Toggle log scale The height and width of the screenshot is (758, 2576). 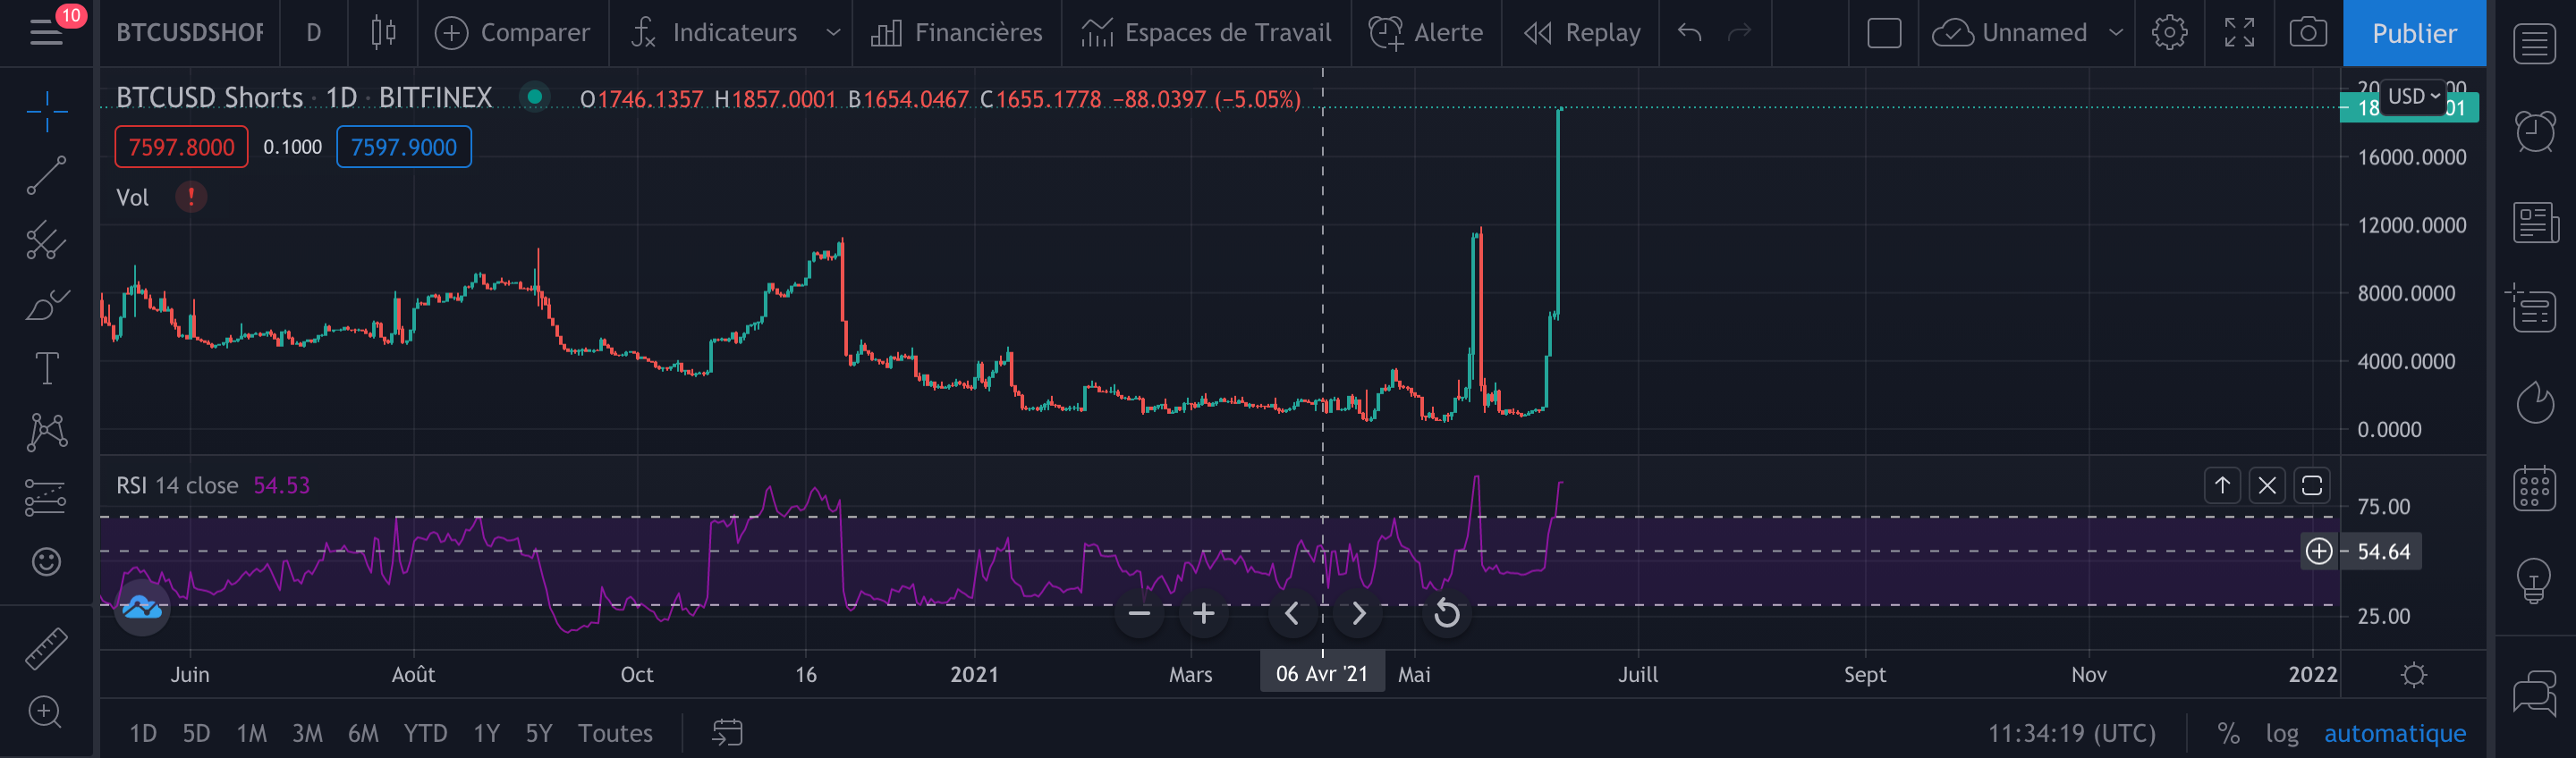tap(2281, 733)
